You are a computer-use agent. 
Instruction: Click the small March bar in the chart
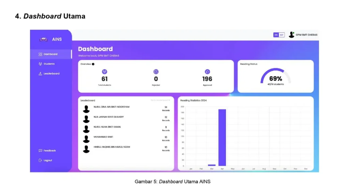click(212, 165)
